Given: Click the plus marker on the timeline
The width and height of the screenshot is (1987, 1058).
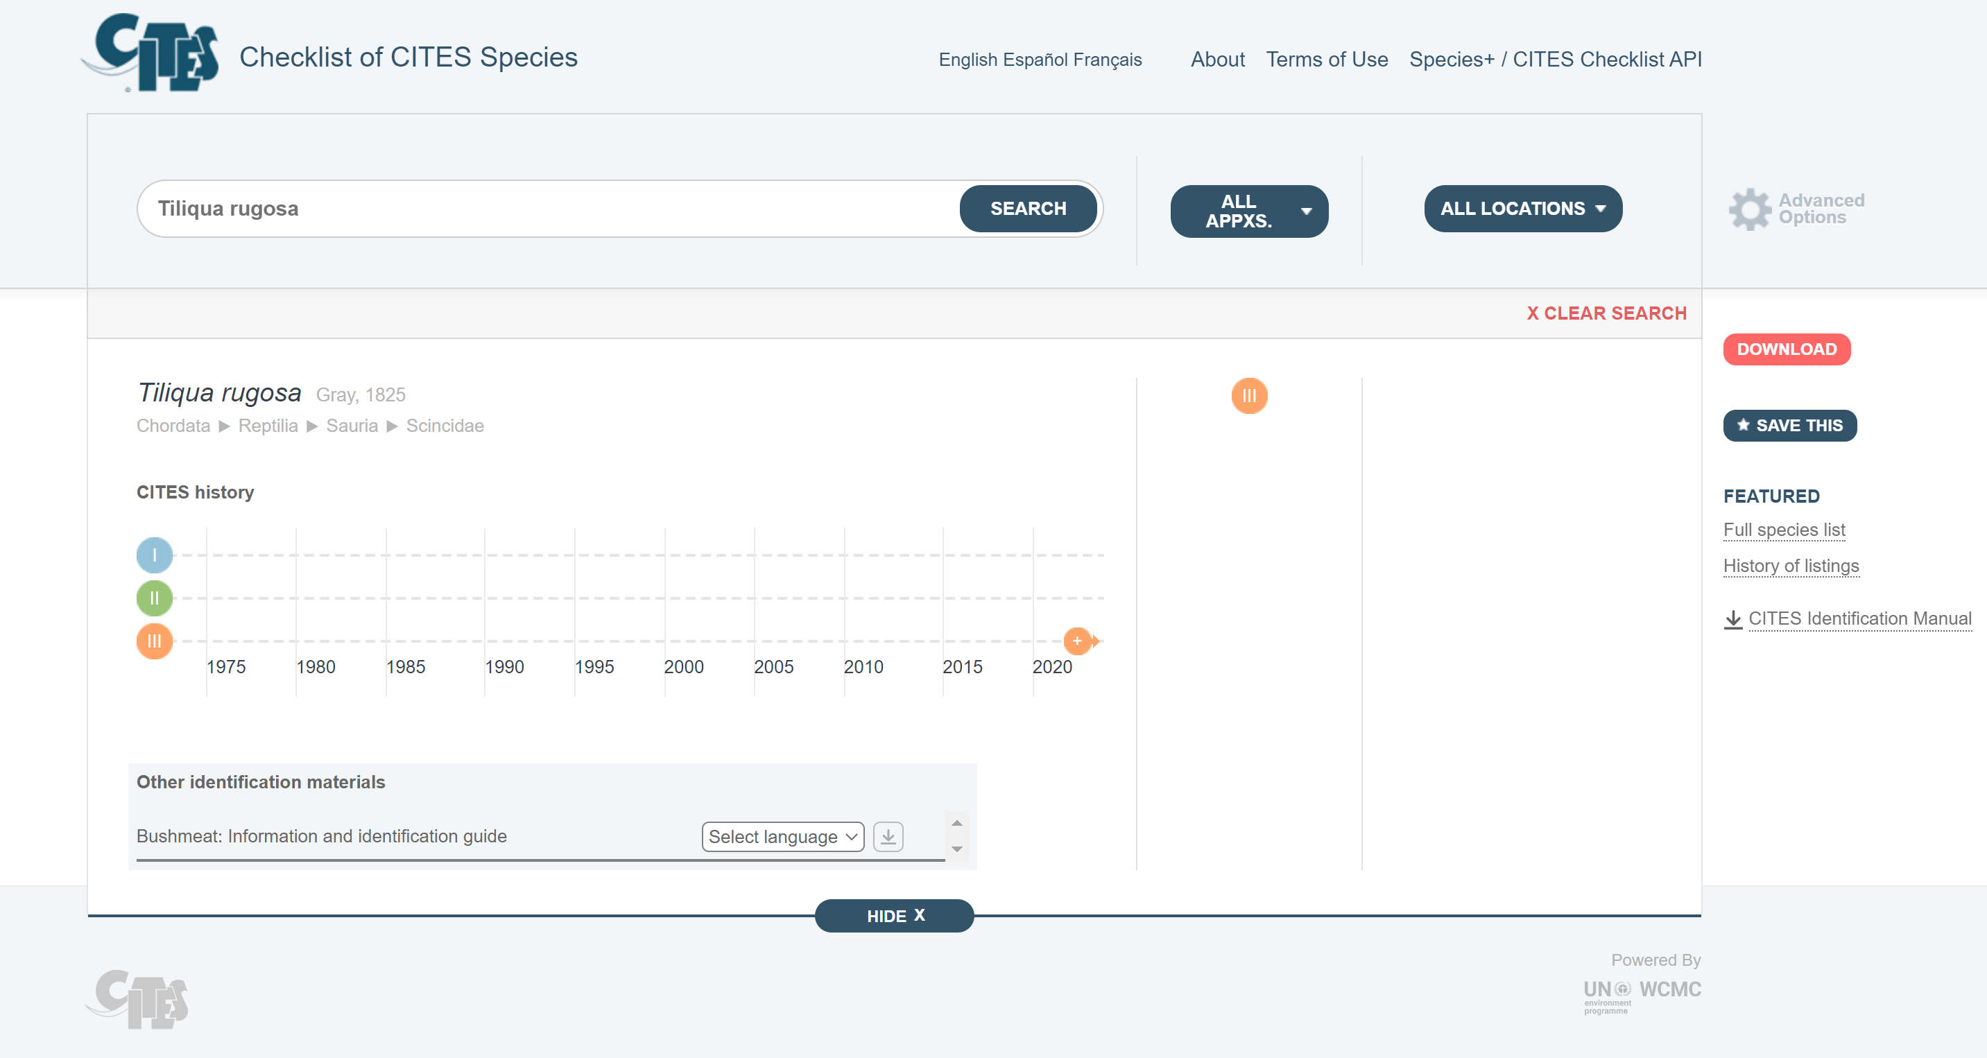Looking at the screenshot, I should [1077, 641].
